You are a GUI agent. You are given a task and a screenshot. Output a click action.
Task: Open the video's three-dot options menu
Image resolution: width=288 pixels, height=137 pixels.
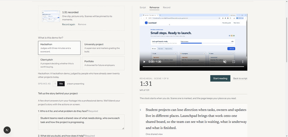coord(243,62)
